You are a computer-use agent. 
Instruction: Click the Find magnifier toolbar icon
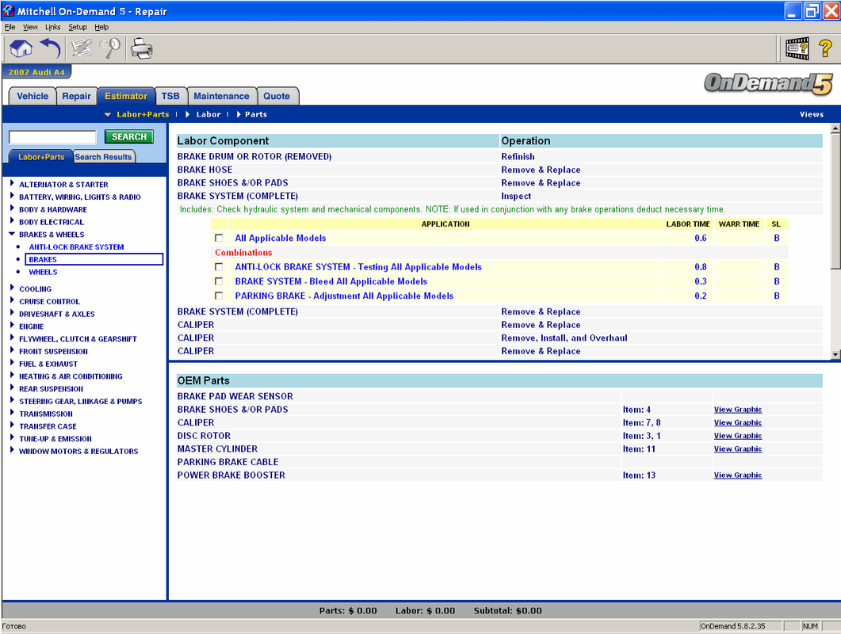click(x=110, y=49)
